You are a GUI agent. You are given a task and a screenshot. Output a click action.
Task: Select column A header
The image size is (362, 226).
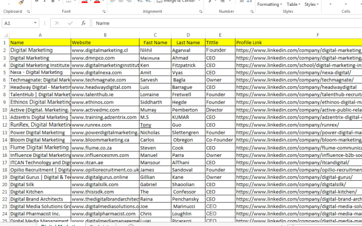pos(40,35)
